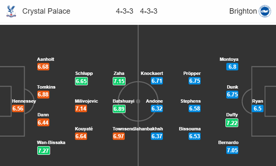276x166 pixels.
Task: Select Milivojevic's 7.14 rating badge
Action: [x=81, y=108]
